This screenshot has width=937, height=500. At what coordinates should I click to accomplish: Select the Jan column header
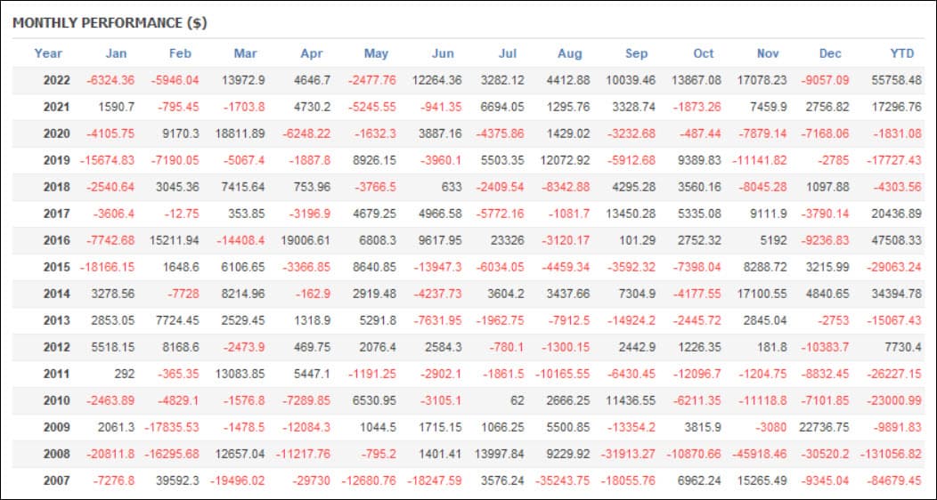tap(116, 53)
